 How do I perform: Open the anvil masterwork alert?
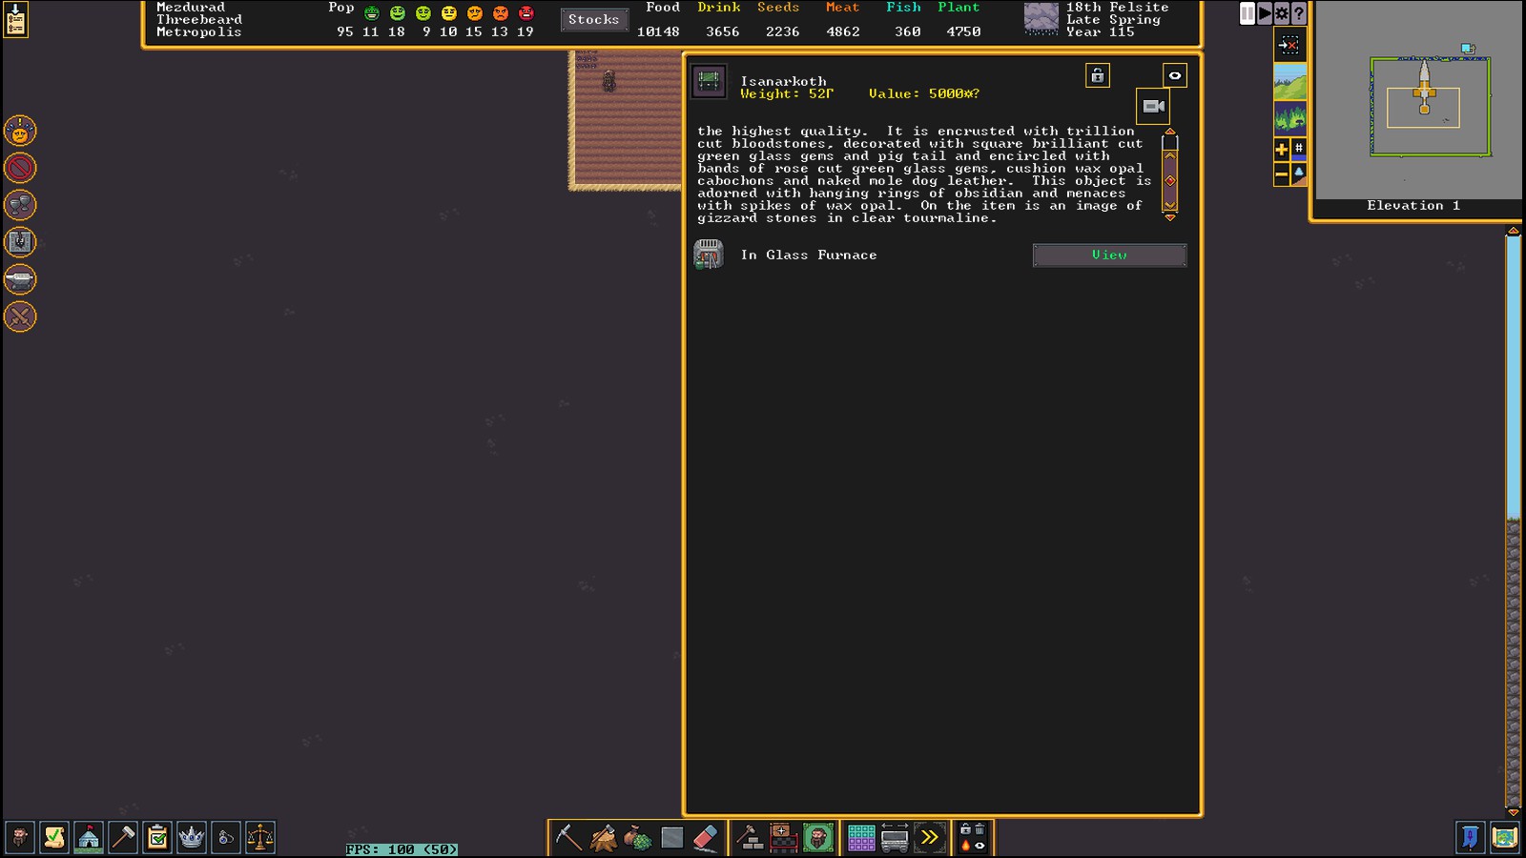tap(20, 279)
